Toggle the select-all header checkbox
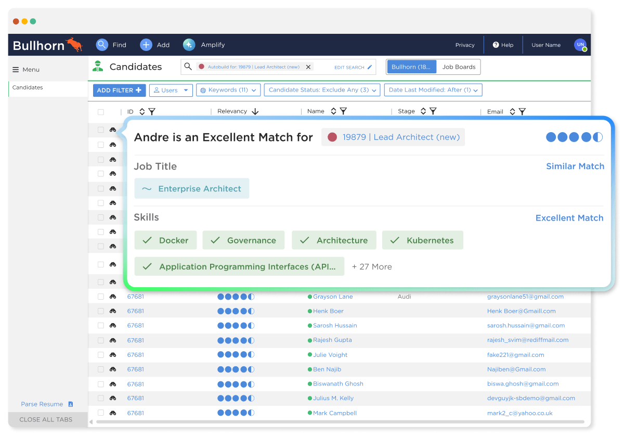 [x=101, y=112]
